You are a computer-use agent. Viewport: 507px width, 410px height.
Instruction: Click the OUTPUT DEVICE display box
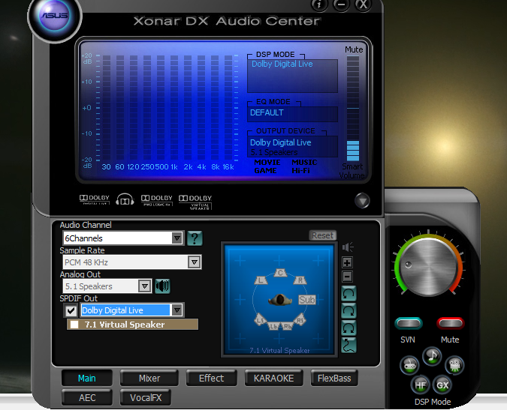point(293,146)
